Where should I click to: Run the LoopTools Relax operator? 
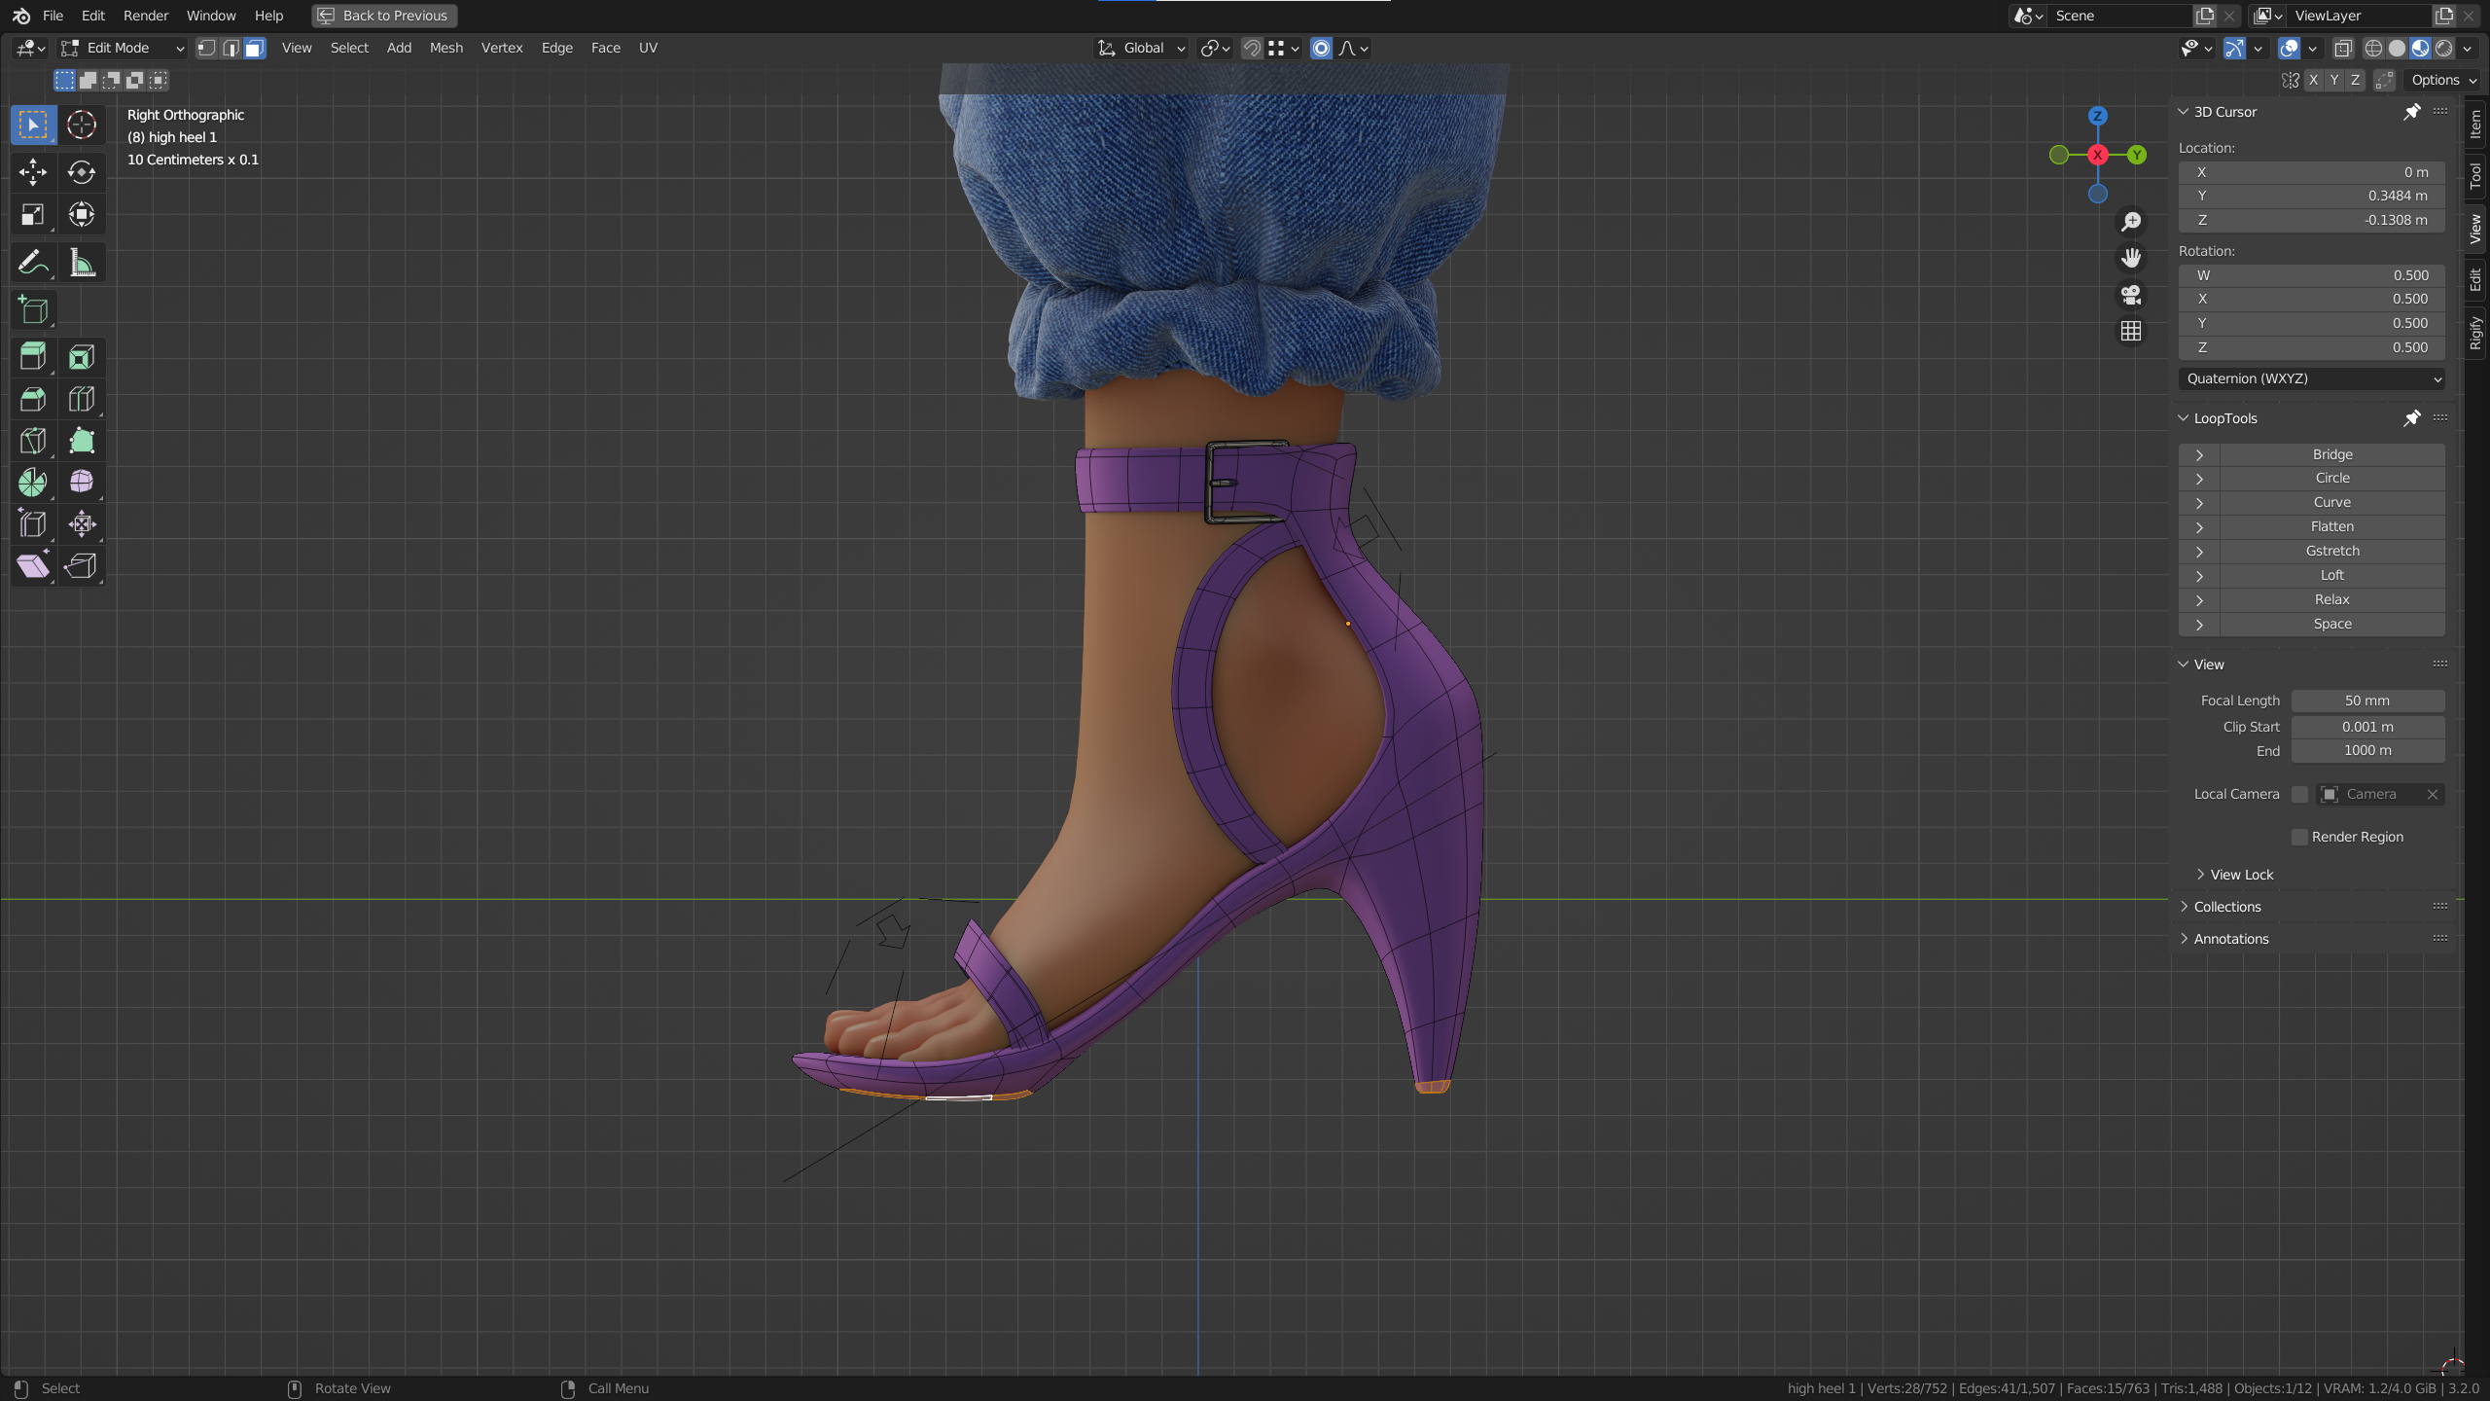pos(2331,599)
